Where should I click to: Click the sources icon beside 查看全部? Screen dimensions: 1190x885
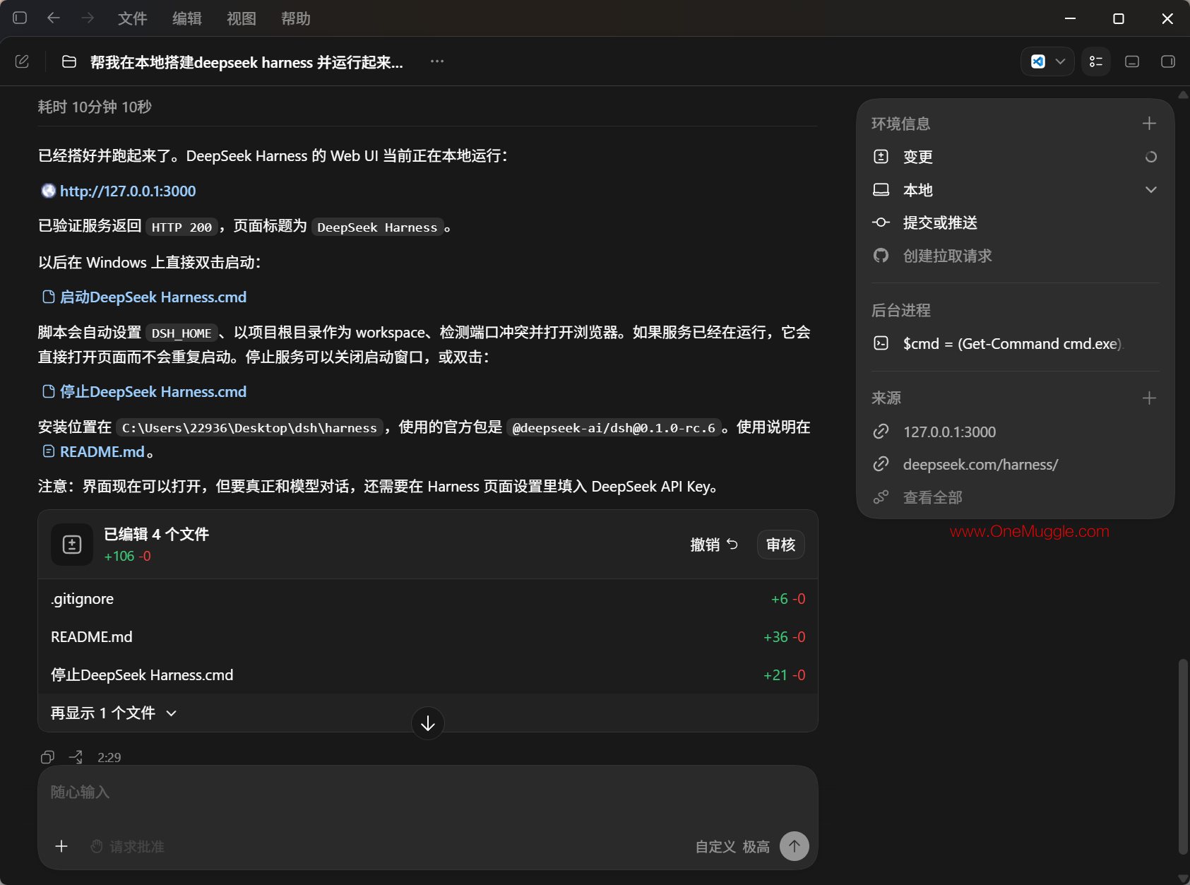881,498
